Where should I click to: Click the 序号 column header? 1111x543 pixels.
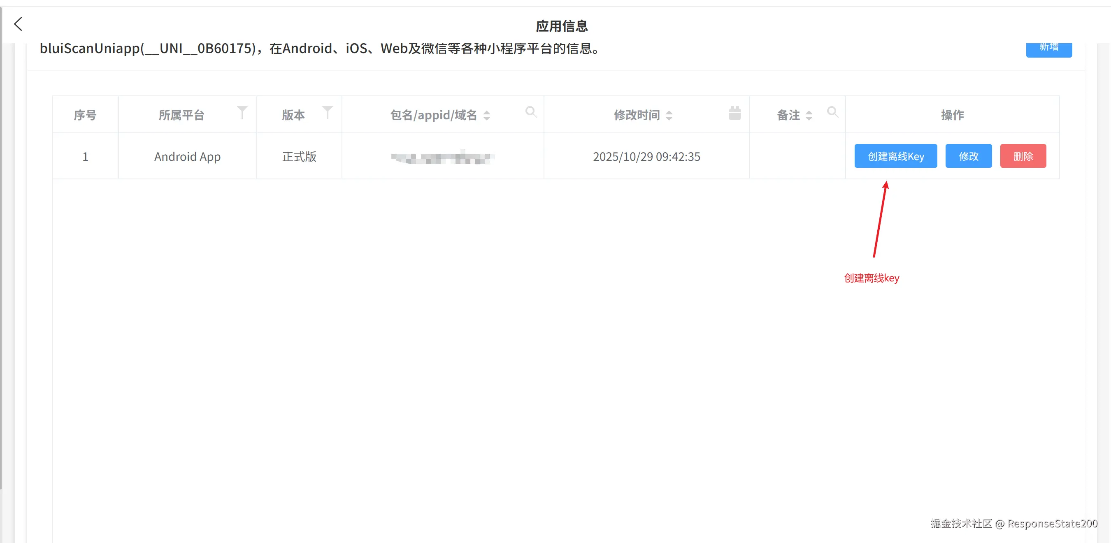[85, 115]
